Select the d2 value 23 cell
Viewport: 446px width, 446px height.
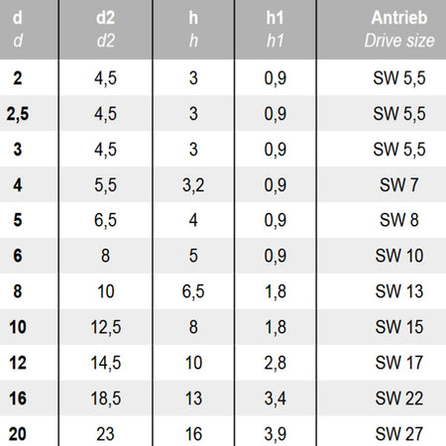tap(106, 434)
